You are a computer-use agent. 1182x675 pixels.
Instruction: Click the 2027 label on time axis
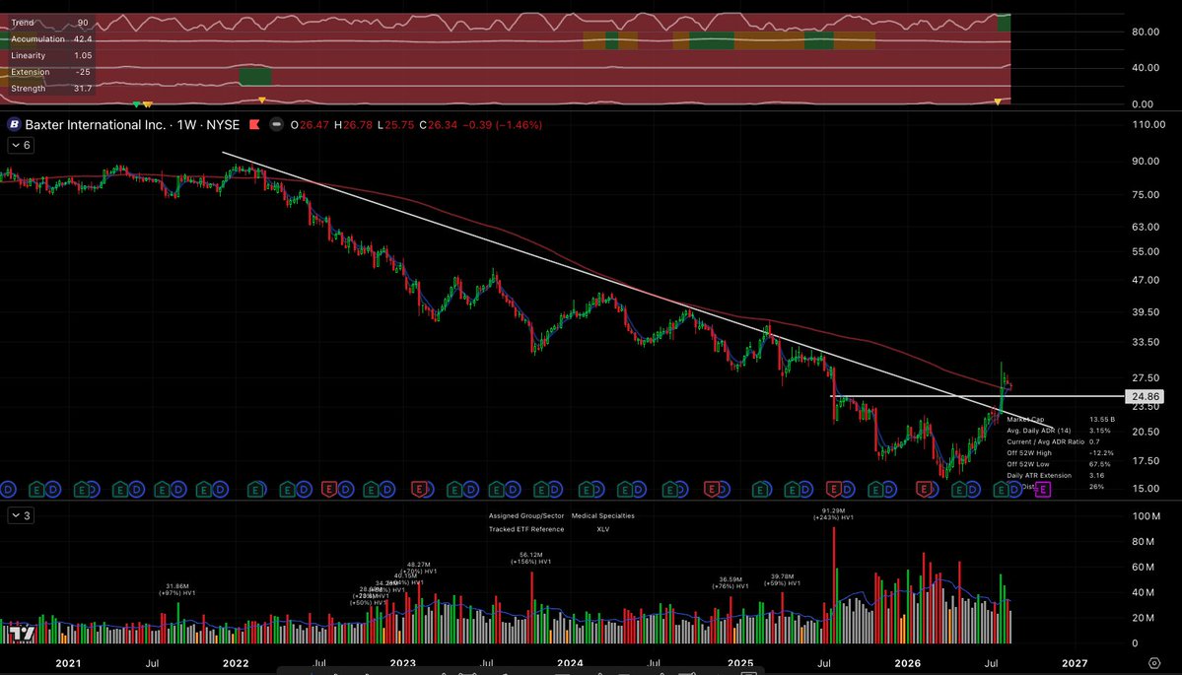pyautogui.click(x=1075, y=664)
